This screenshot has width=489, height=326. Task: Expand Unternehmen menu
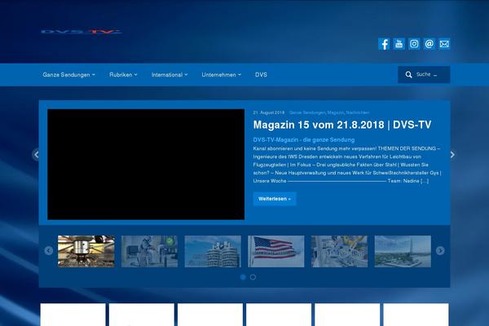222,75
